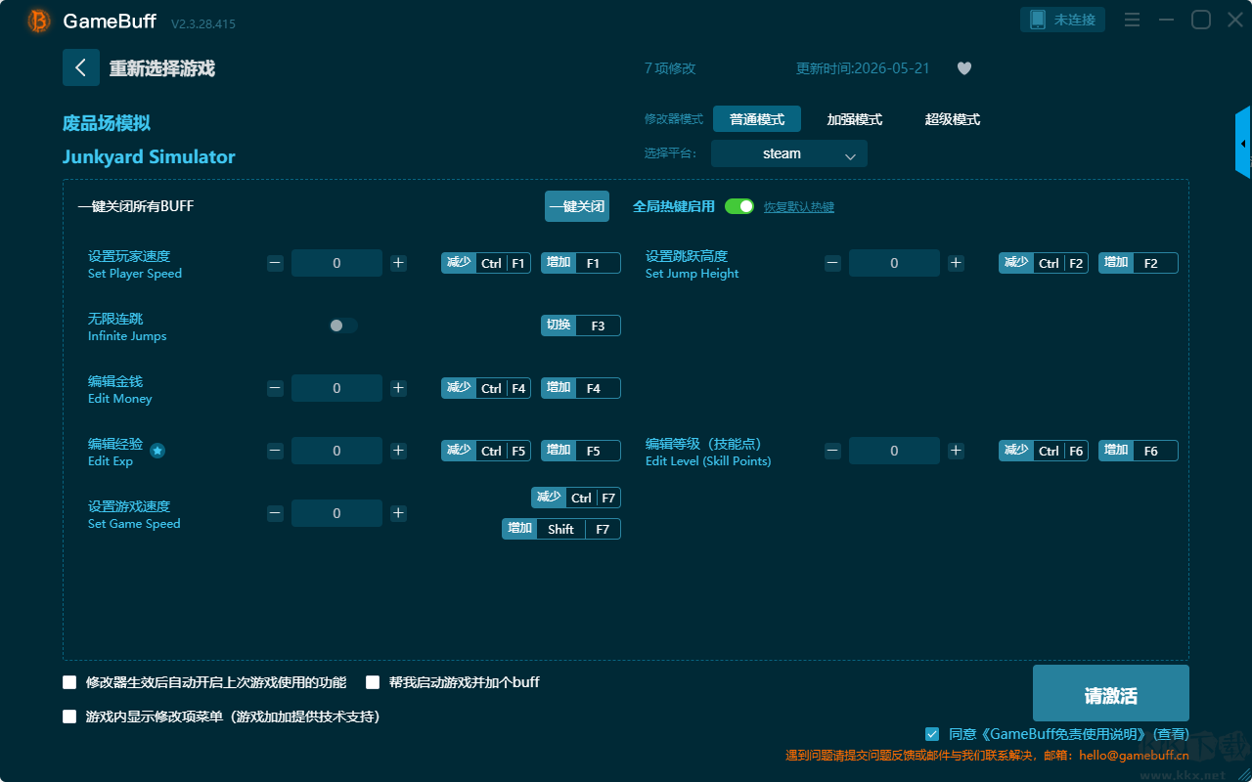The height and width of the screenshot is (782, 1252).
Task: Click the GameBuff logo icon
Action: tap(39, 21)
